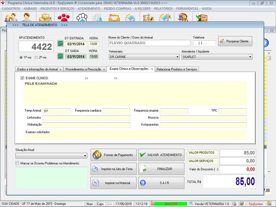Click SALVAR ATENDIMENTO button
This screenshot has width=276, height=207.
[161, 155]
